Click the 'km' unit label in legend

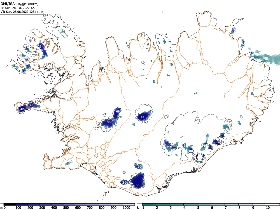(139, 208)
